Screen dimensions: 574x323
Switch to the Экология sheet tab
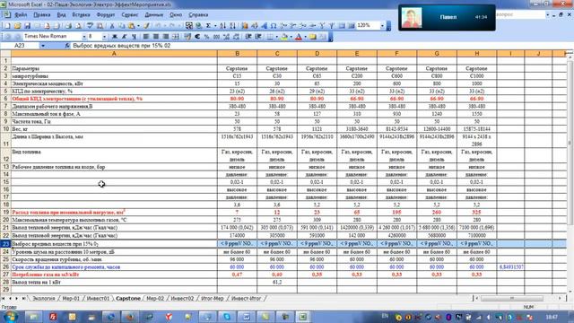pyautogui.click(x=44, y=299)
